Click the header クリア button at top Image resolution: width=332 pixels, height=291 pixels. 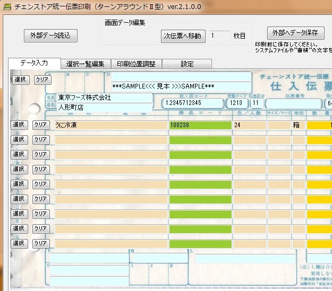[42, 80]
